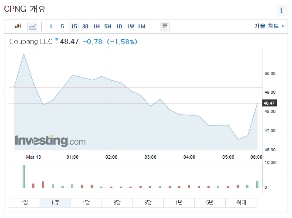This screenshot has height=218, width=292.
Task: Set interval to 1H
Action: click(96, 27)
